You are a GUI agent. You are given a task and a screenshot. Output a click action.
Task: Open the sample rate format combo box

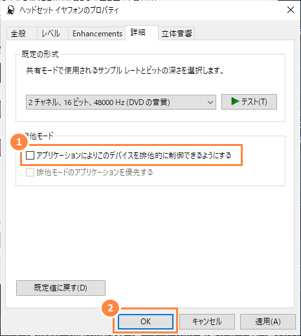click(x=121, y=102)
